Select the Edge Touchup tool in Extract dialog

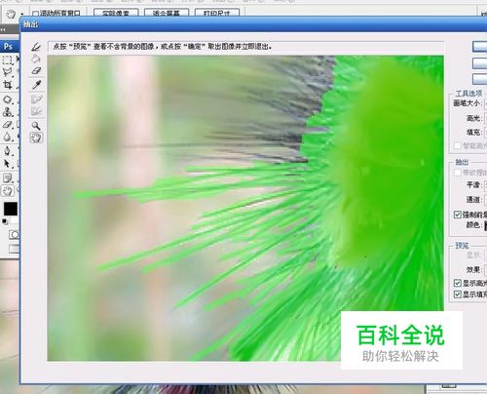36,111
